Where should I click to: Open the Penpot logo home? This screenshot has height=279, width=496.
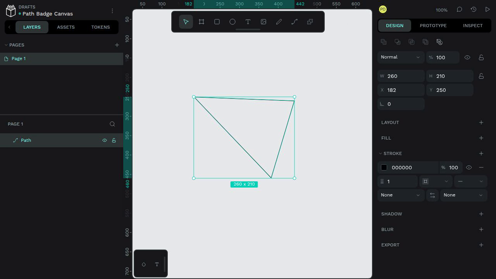pos(11,10)
